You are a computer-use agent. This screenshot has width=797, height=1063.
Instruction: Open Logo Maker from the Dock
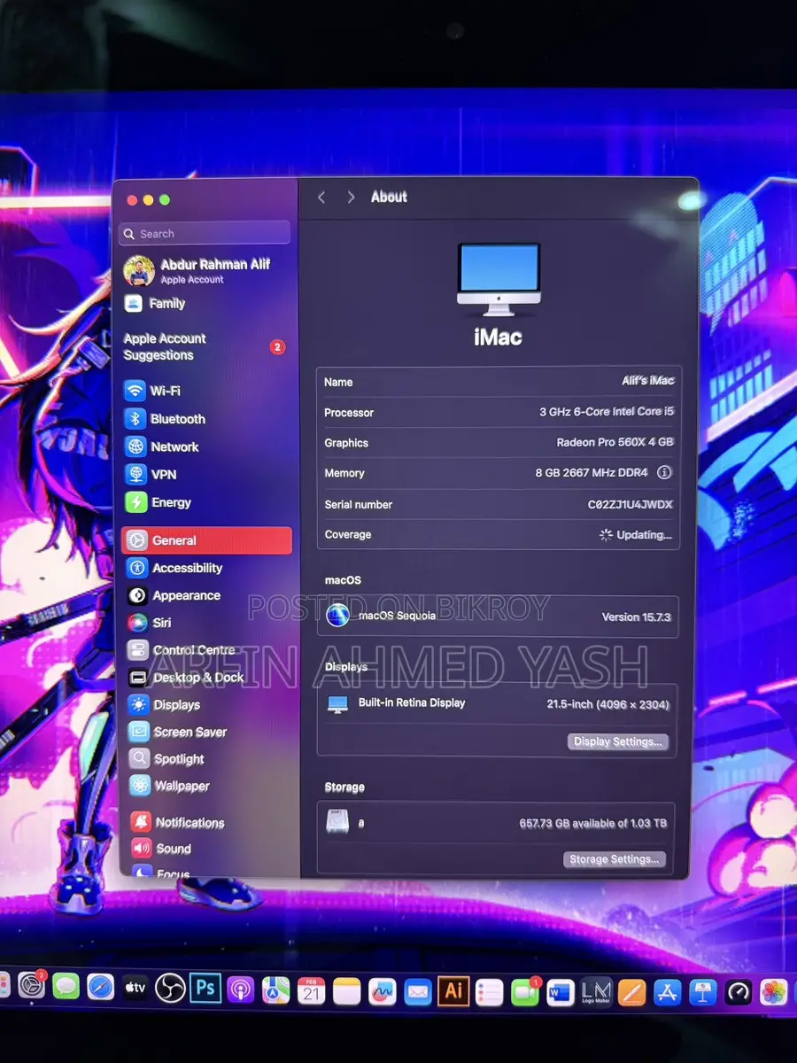[596, 991]
